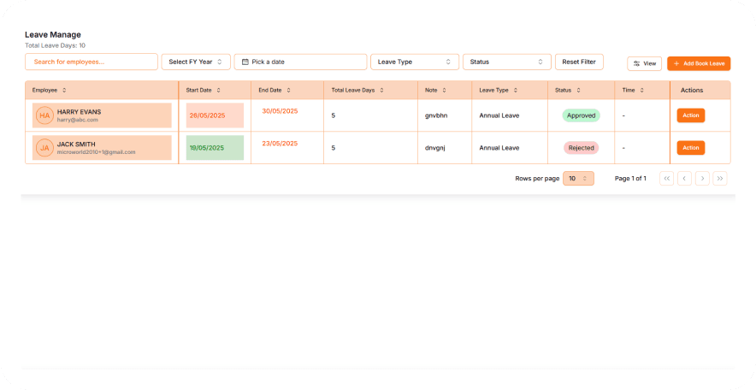Click Jack Smith JA avatar
Image resolution: width=756 pixels, height=390 pixels.
tap(44, 148)
